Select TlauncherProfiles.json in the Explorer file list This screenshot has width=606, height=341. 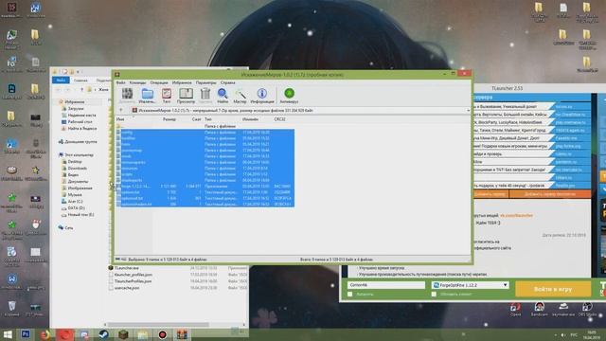(x=133, y=281)
